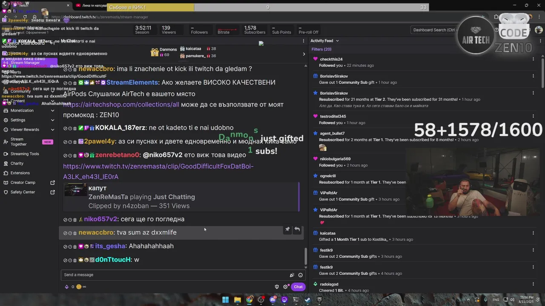The height and width of the screenshot is (306, 545).
Task: Click the celebration icon in chat input
Action: (x=292, y=275)
